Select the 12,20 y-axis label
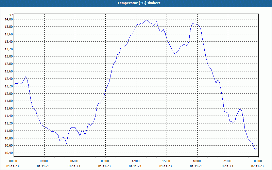This screenshot has width=272, height=170. pyautogui.click(x=8, y=86)
